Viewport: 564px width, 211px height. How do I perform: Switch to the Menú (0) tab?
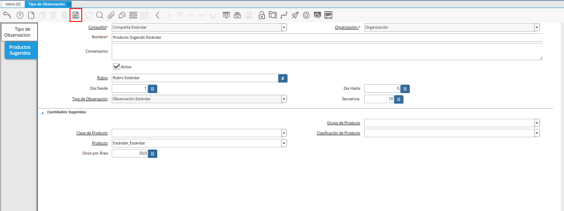[13, 4]
